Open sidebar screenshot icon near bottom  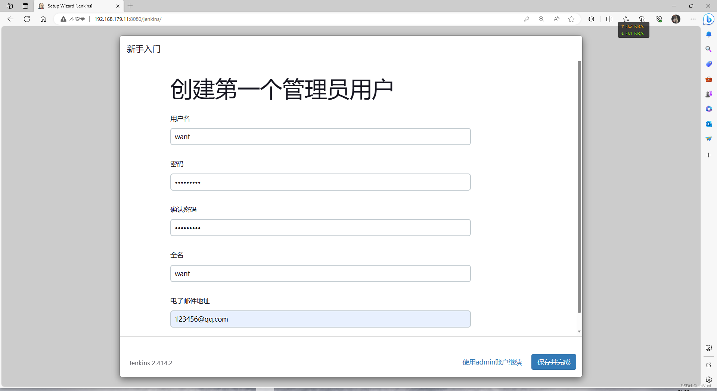tap(708, 348)
